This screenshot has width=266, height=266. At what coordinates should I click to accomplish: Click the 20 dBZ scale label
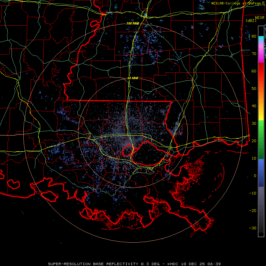254,141
